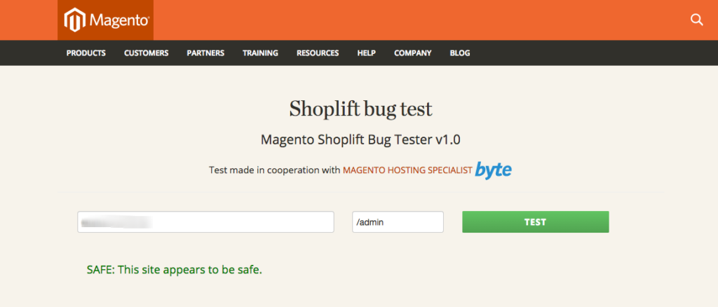Open the byte logo link

point(493,170)
